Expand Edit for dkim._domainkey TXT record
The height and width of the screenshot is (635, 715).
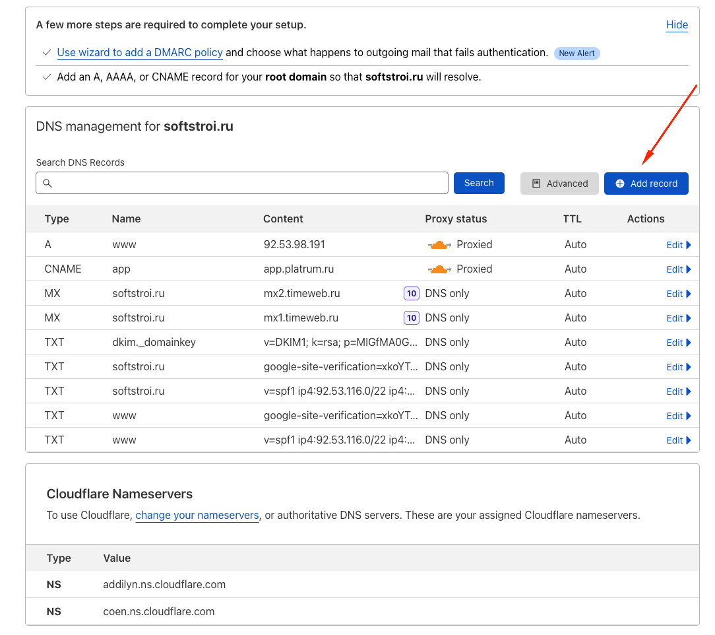(x=678, y=343)
